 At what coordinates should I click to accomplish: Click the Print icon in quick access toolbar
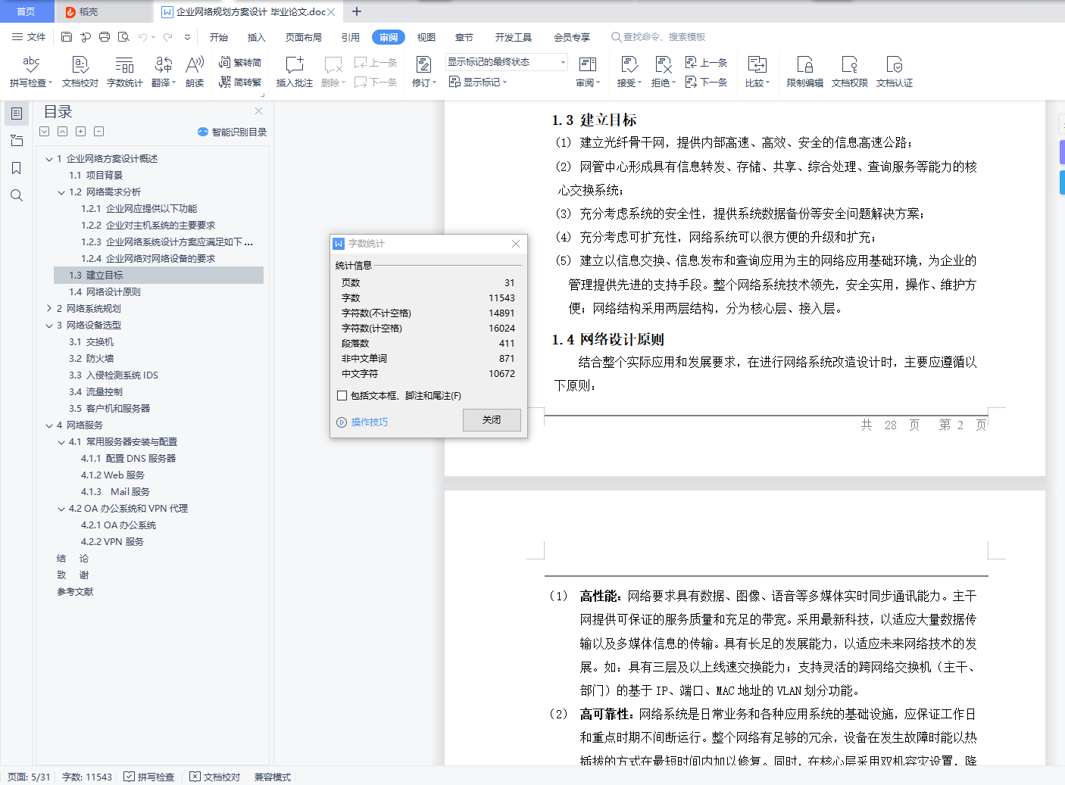click(105, 37)
